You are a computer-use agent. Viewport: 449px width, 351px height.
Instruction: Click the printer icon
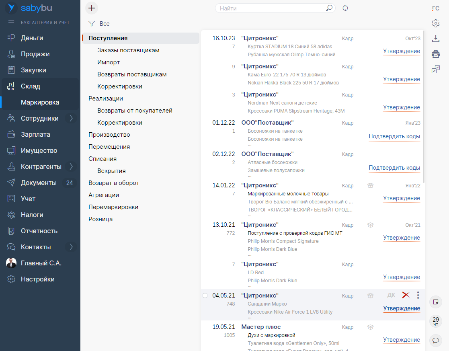coord(435,54)
